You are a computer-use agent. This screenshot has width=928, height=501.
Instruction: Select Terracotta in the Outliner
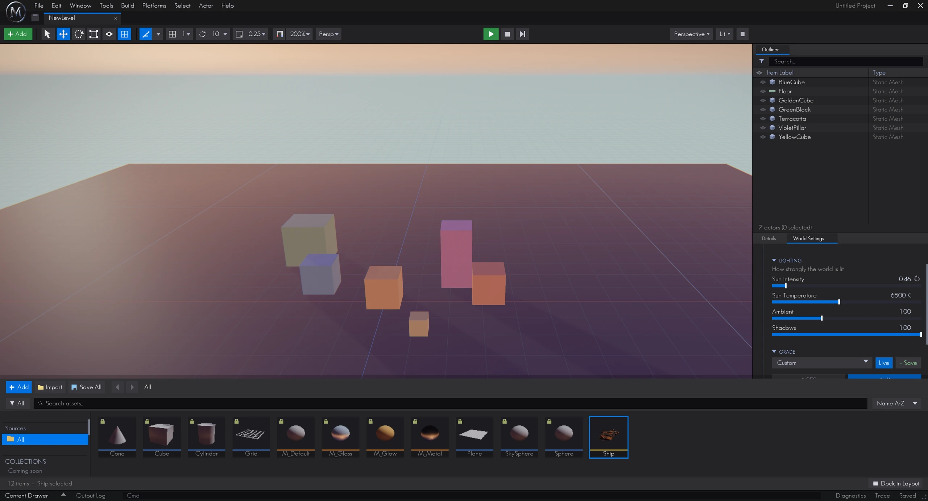792,119
